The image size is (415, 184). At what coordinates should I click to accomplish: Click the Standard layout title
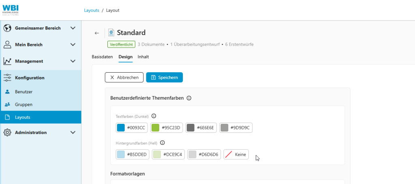pyautogui.click(x=131, y=33)
